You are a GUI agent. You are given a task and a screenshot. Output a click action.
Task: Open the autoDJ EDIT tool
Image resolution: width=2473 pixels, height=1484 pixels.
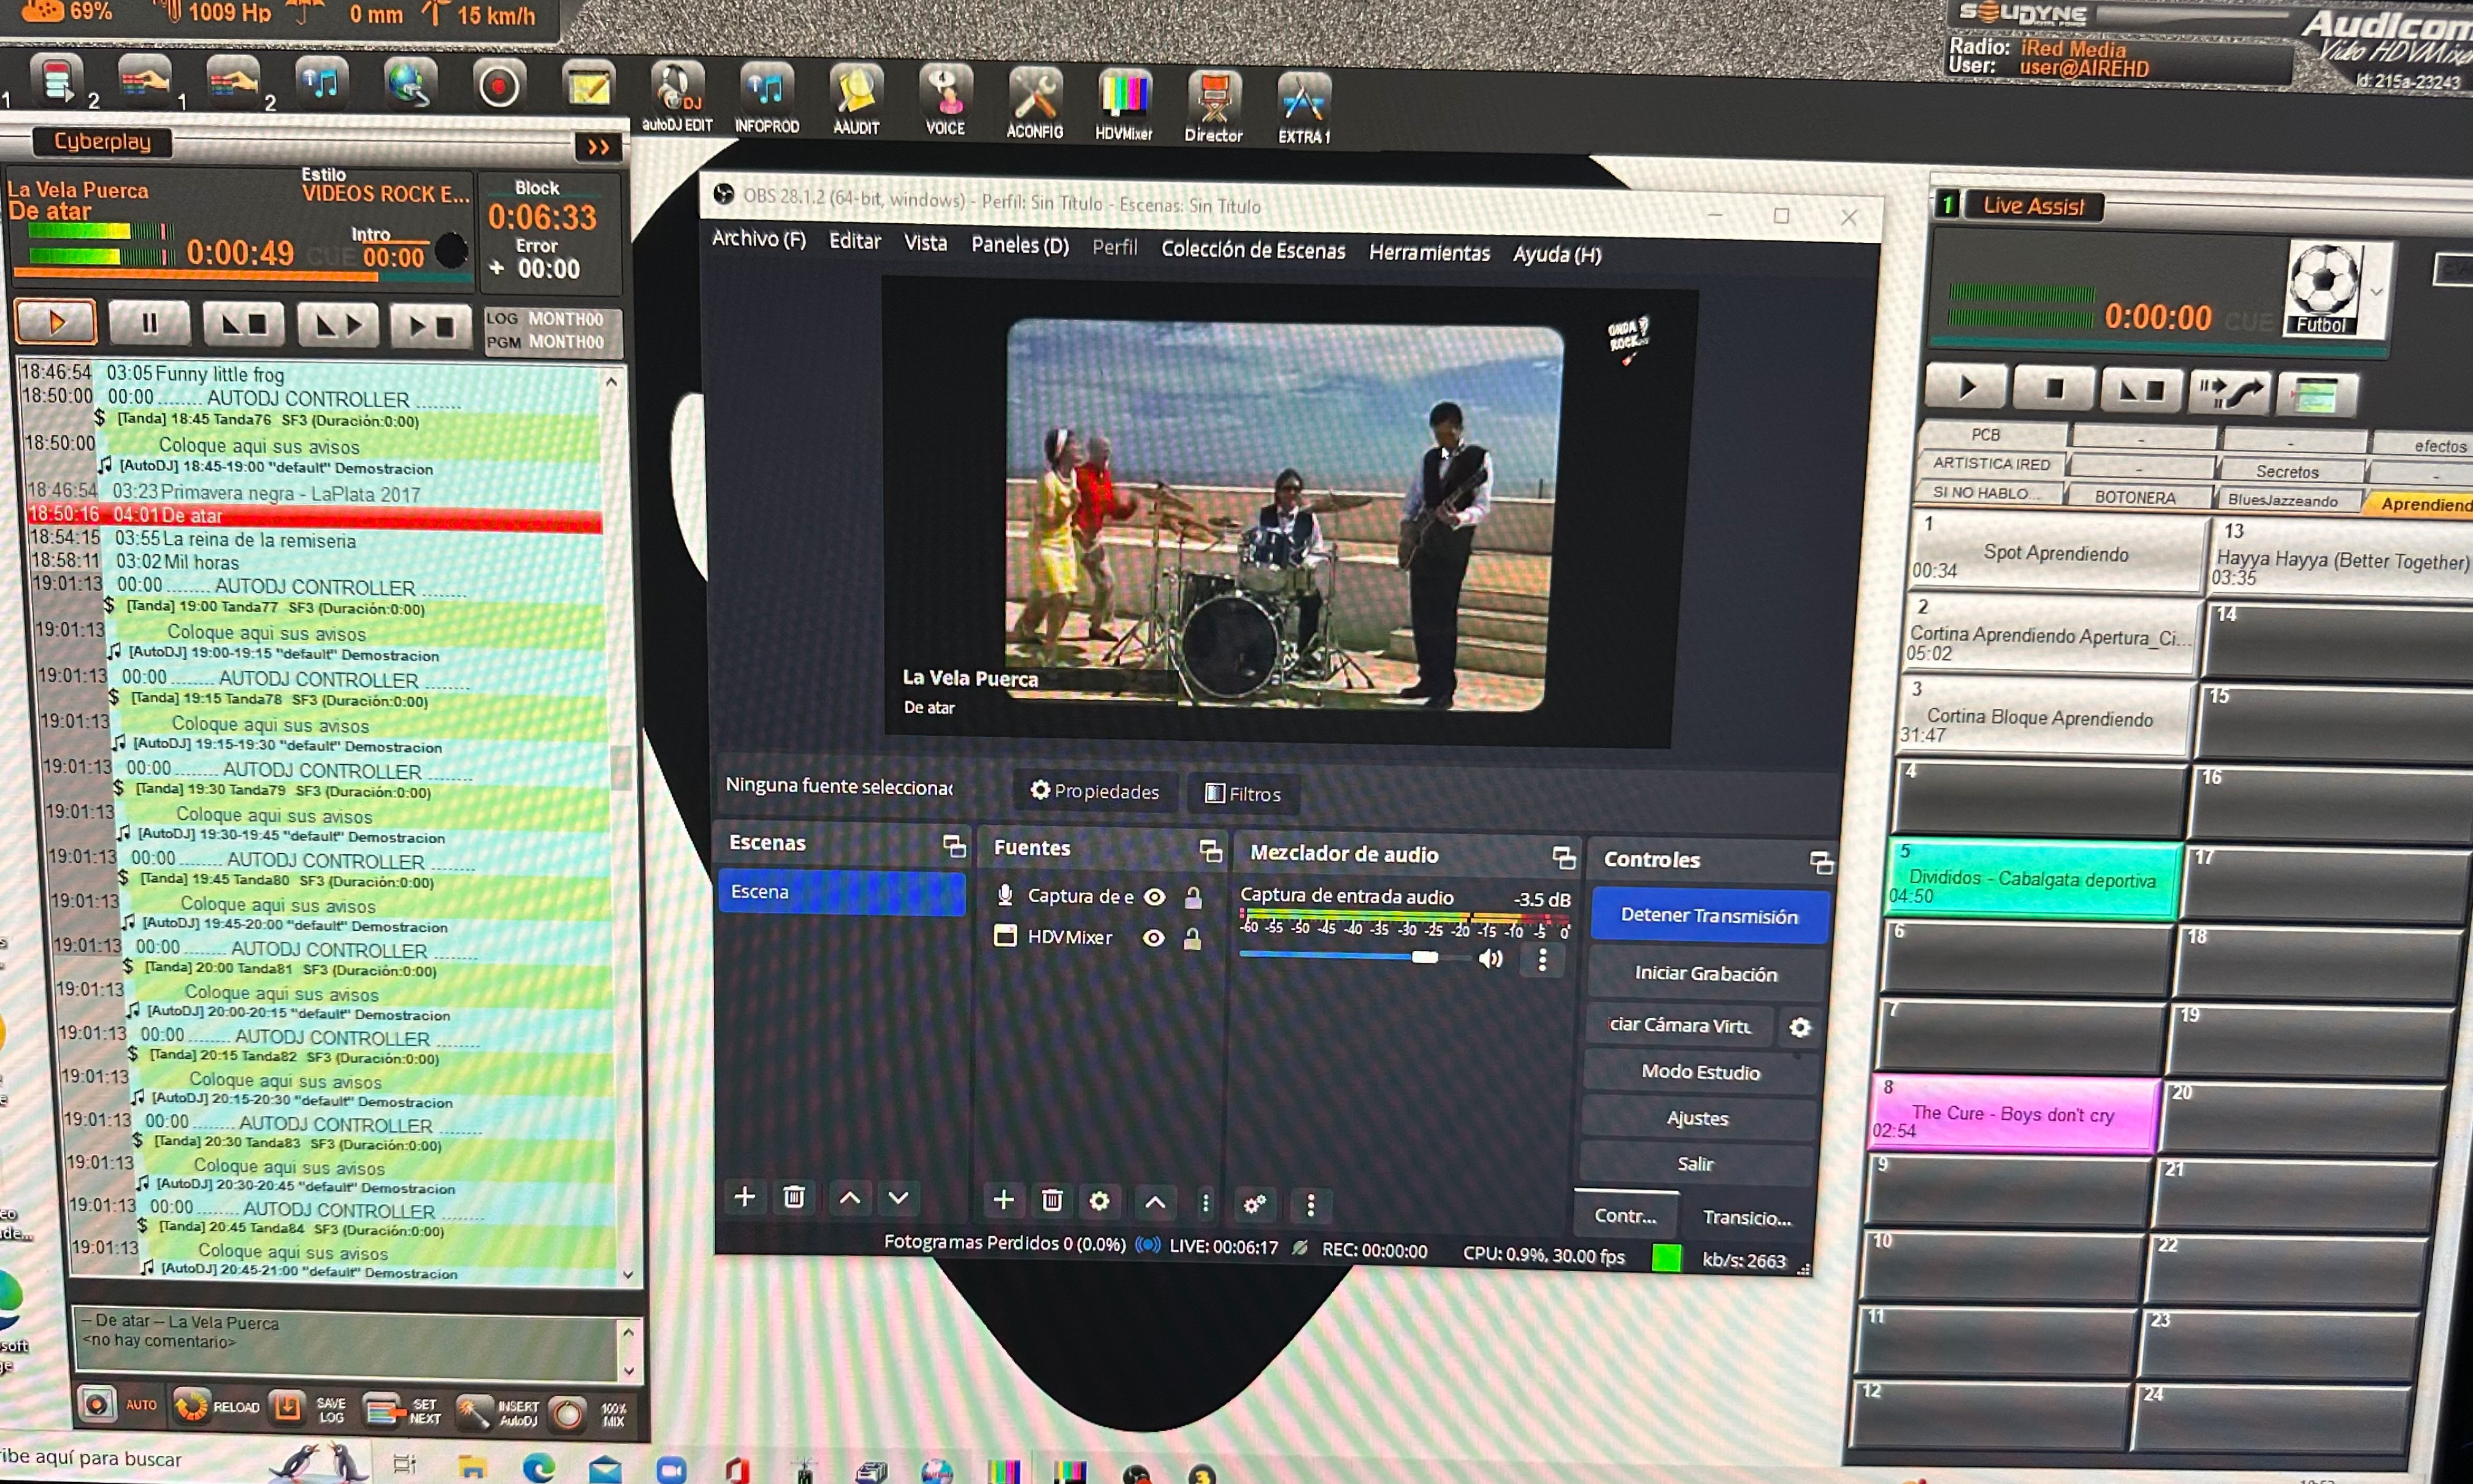point(677,97)
